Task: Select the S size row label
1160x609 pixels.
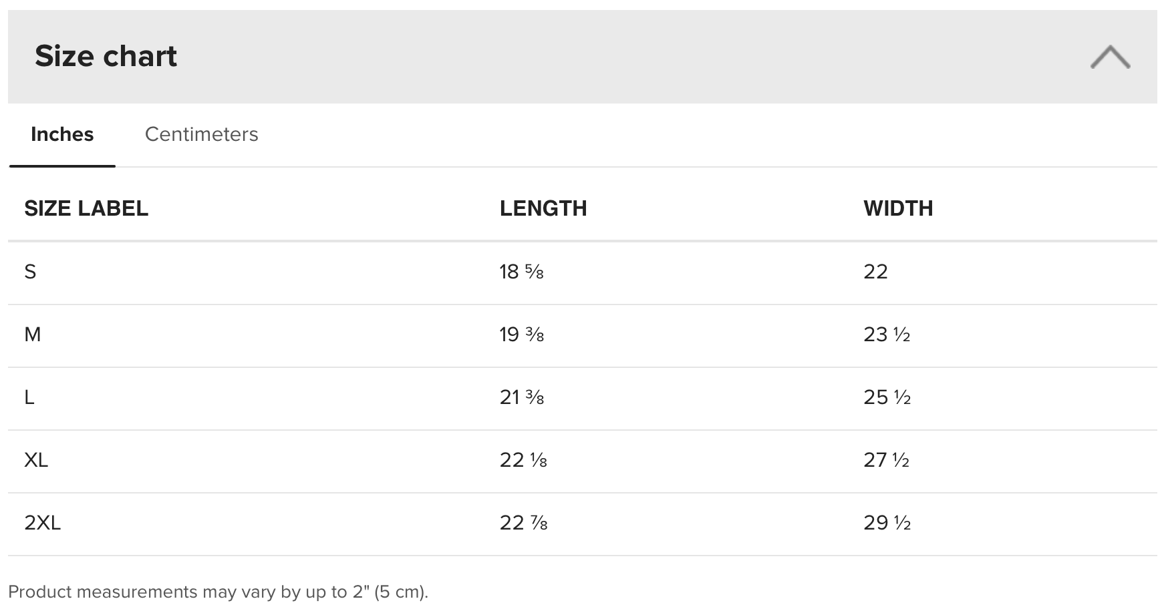Action: point(30,272)
